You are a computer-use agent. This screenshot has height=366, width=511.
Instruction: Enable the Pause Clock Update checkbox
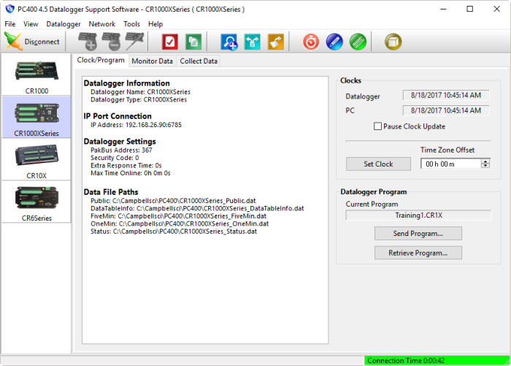coord(377,126)
